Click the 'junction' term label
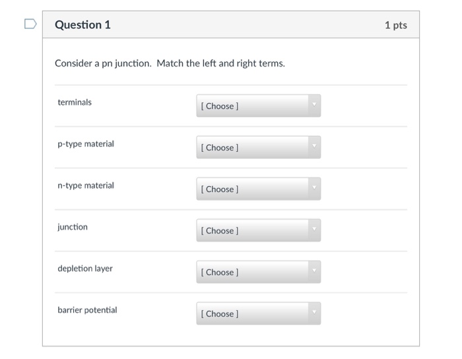The image size is (462, 359). tap(73, 227)
